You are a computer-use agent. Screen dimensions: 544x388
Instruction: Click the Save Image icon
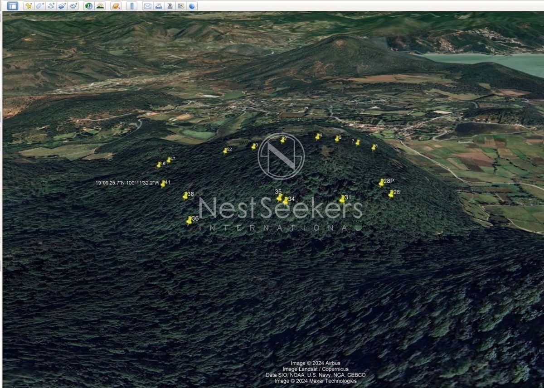click(x=170, y=6)
